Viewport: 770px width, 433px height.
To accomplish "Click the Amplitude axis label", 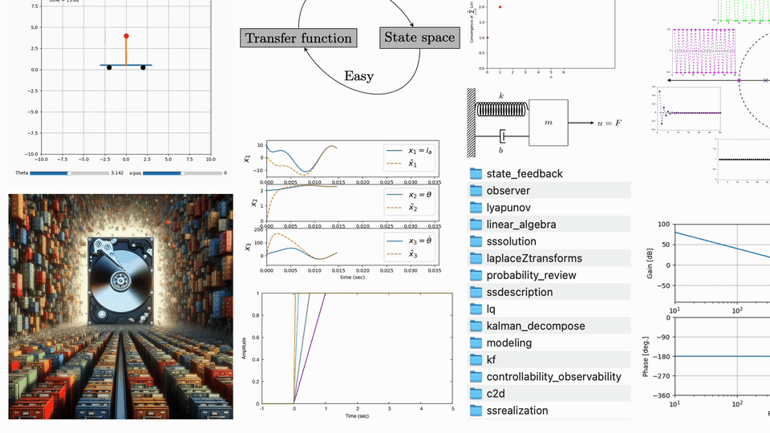I will 244,348.
